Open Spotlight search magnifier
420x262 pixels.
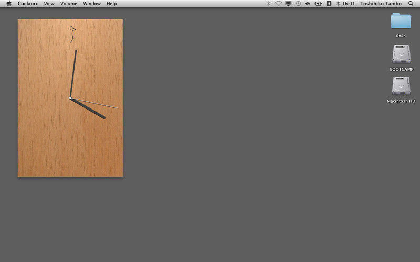411,4
